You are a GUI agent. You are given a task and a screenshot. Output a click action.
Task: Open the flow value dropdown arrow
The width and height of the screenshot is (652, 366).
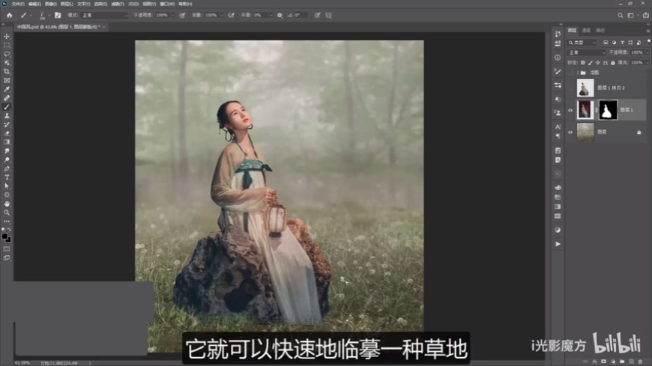pos(222,15)
